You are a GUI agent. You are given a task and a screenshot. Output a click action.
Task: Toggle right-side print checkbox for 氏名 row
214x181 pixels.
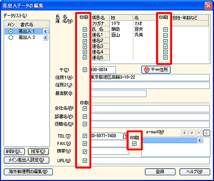tap(165, 30)
